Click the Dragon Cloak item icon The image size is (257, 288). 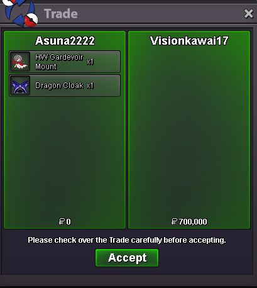pos(20,86)
